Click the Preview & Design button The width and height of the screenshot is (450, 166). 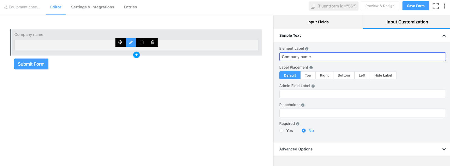point(380,6)
